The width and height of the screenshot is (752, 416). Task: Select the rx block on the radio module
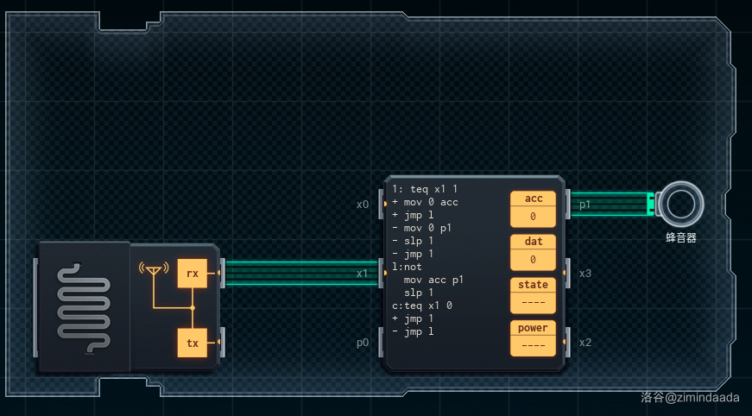coord(192,273)
